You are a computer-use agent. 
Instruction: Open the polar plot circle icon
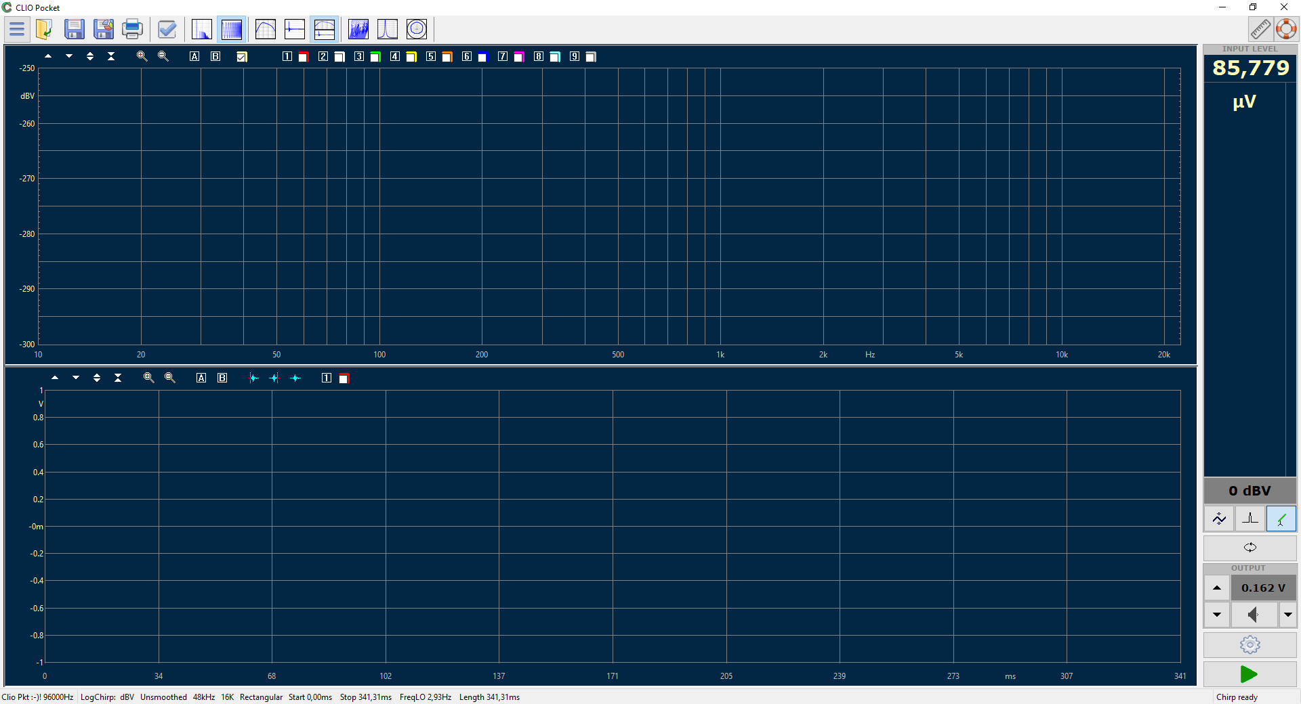pos(416,29)
